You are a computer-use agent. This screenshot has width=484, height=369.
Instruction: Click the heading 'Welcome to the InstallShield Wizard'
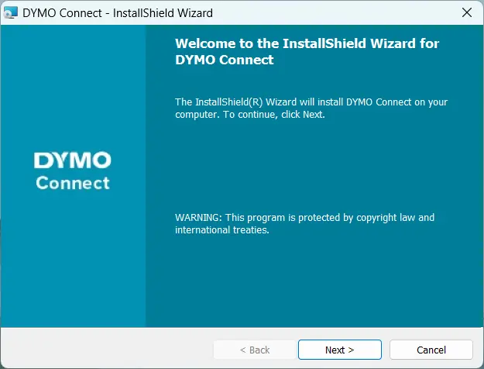307,52
